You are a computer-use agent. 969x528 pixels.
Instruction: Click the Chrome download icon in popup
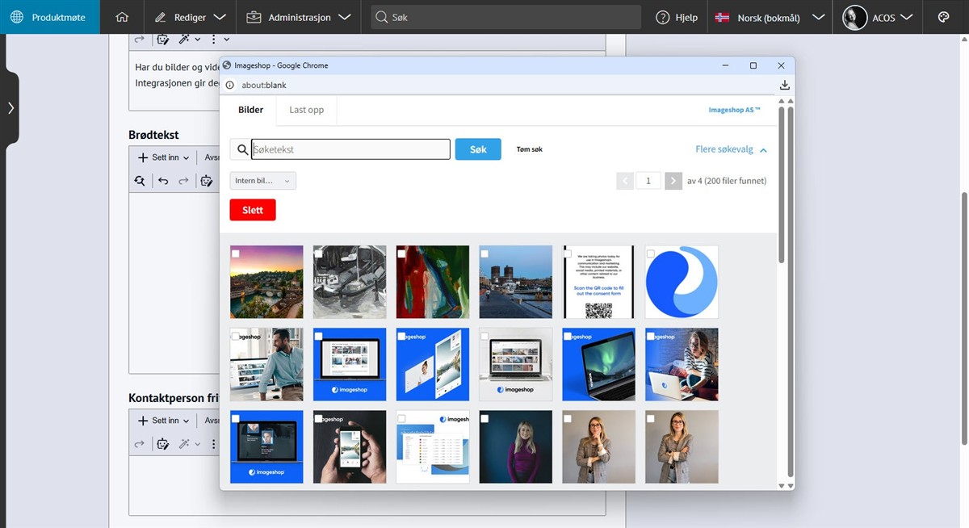(x=784, y=85)
